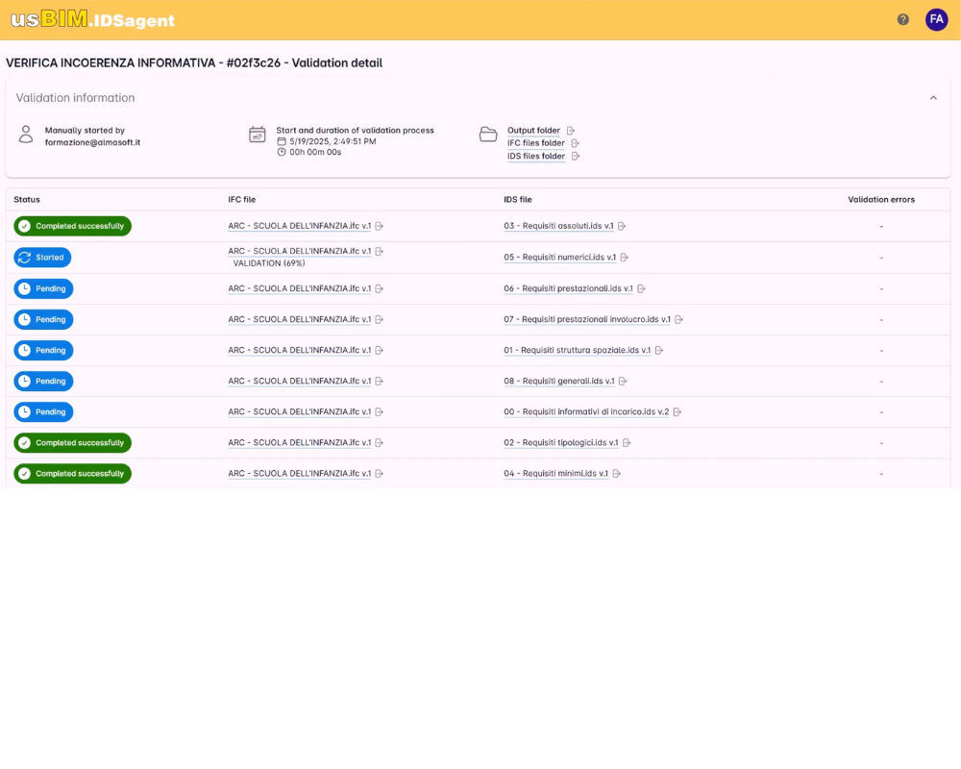The image size is (961, 769).
Task: Click open icon next to Requisiti prestazionali involucro.ids
Action: point(678,319)
